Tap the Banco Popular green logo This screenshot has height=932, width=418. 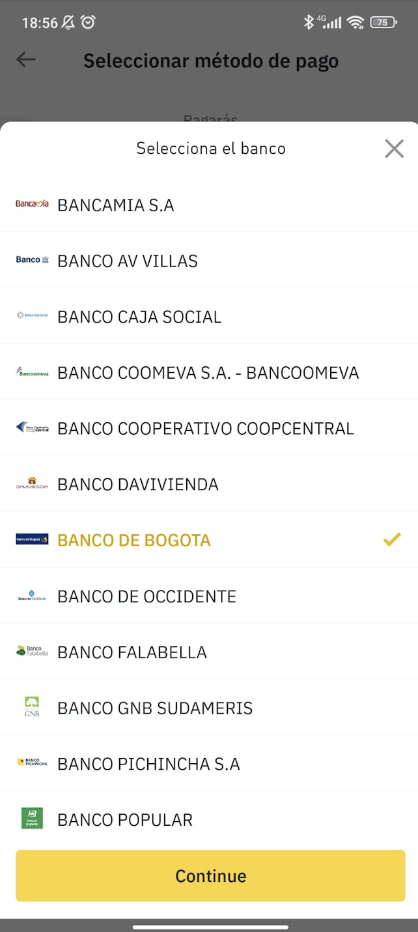[32, 819]
